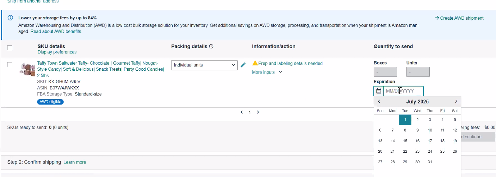This screenshot has width=496, height=177.
Task: Go to next month in calendar
Action: pos(456,101)
